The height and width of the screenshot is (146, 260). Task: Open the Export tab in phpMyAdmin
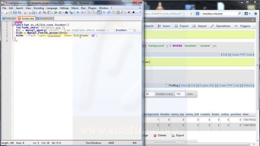coord(182,26)
